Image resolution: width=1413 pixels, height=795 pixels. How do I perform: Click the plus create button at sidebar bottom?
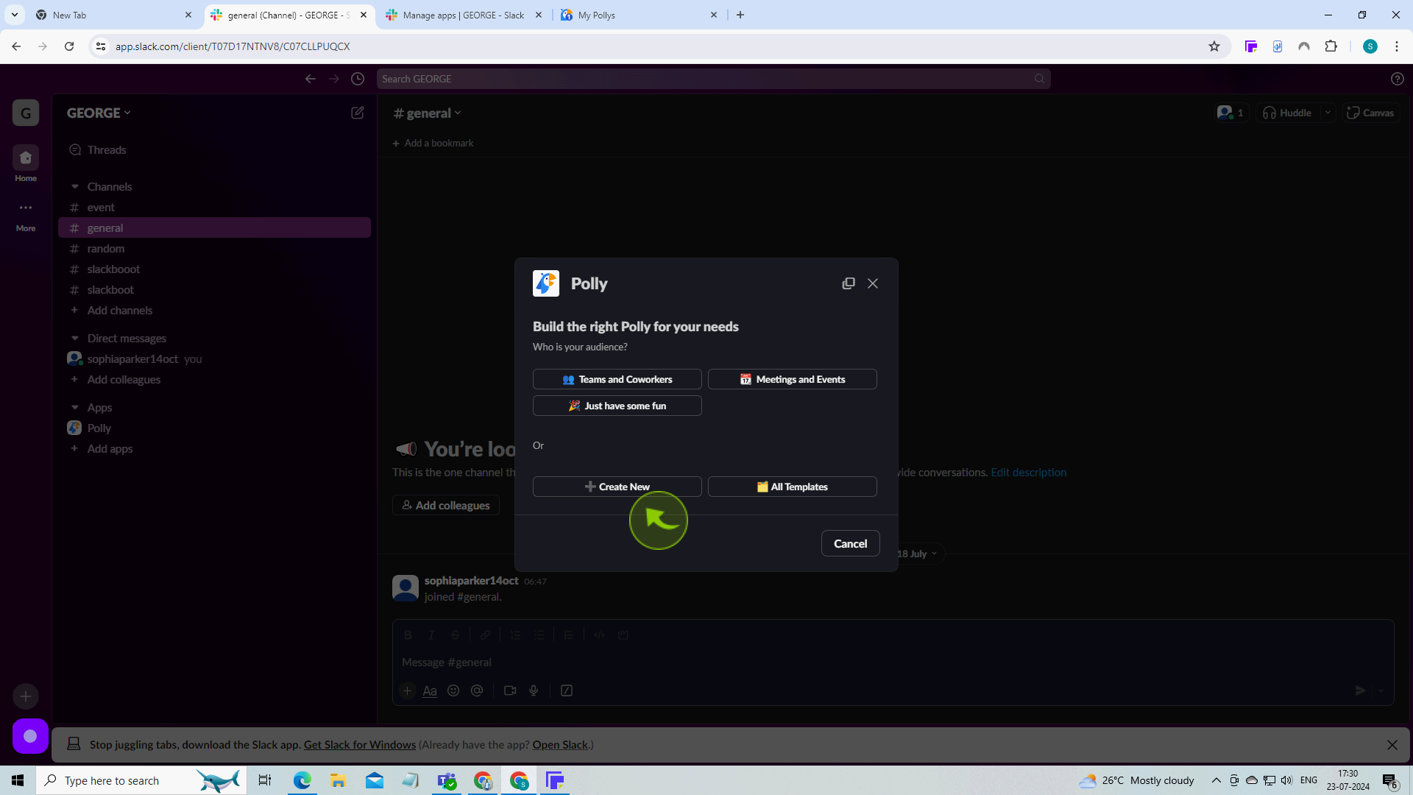[26, 696]
